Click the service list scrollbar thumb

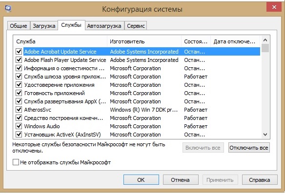[x=265, y=48]
